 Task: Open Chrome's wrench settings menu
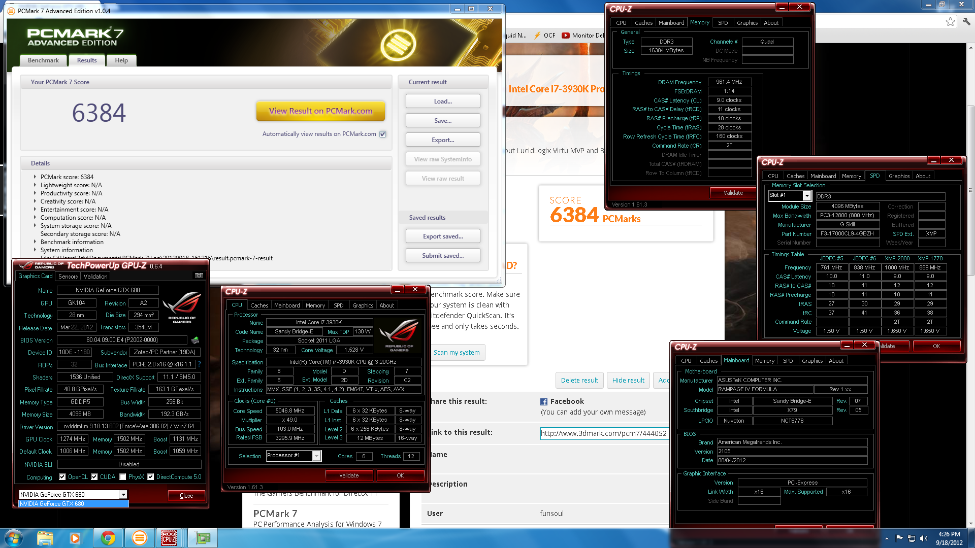(x=966, y=21)
